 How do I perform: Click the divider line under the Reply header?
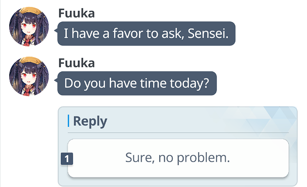click(x=178, y=133)
